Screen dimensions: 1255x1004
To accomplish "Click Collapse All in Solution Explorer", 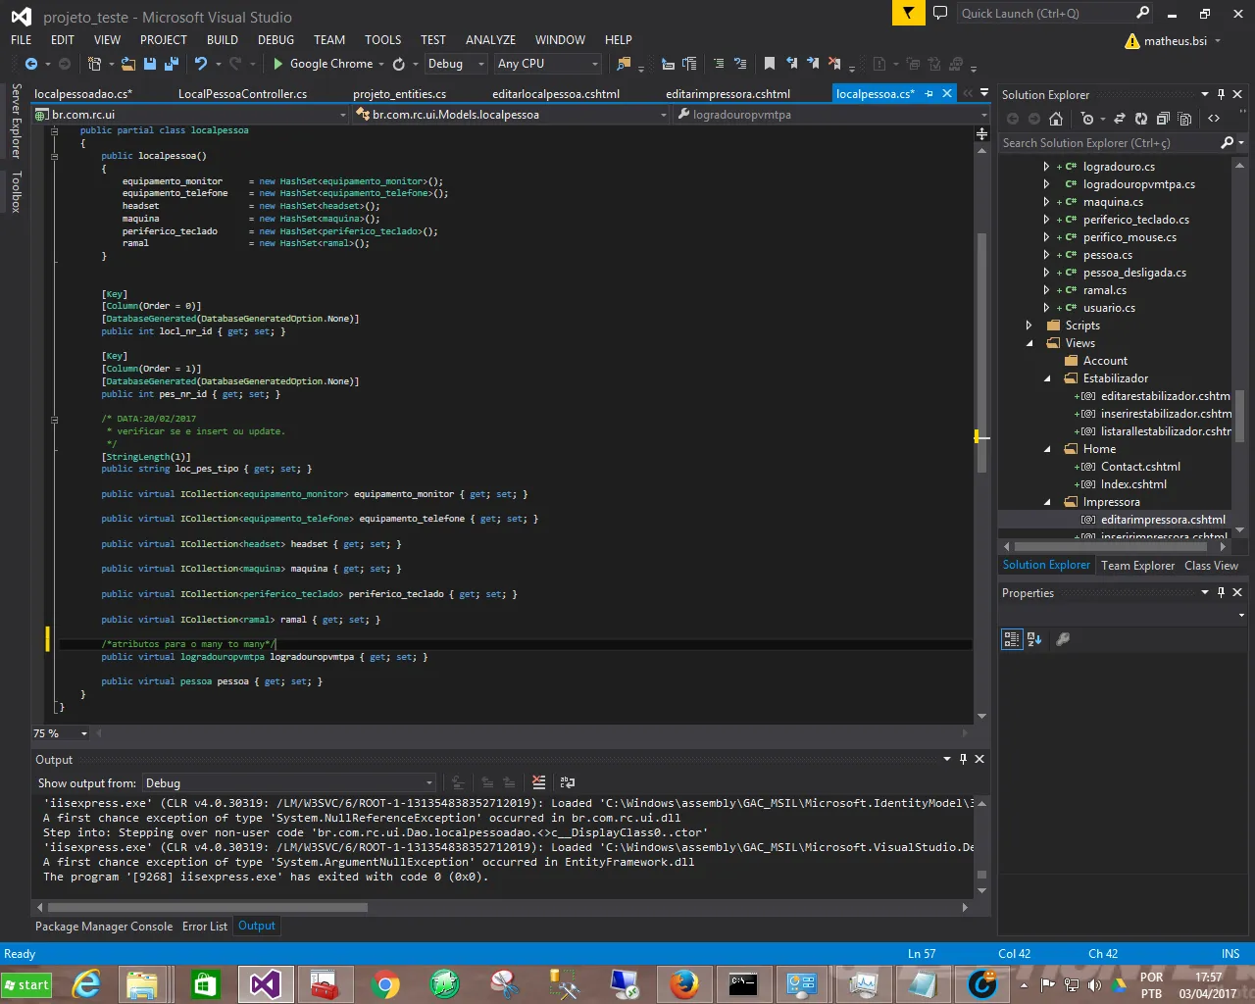I will point(1163,119).
